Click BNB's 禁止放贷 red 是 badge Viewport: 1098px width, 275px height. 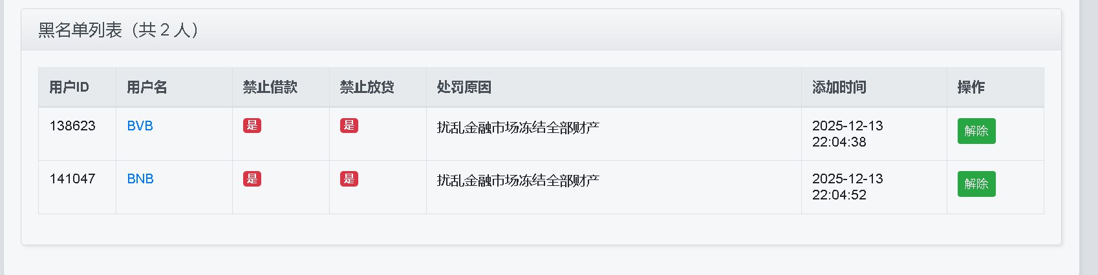pos(349,179)
